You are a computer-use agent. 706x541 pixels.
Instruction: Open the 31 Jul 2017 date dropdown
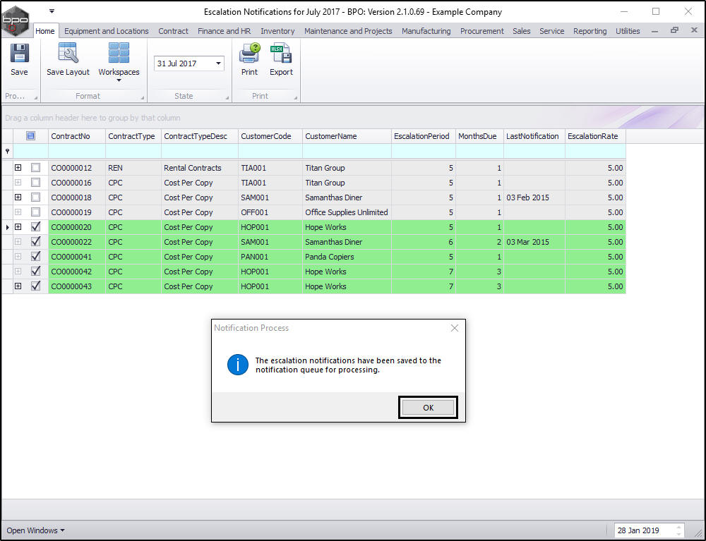[x=218, y=63]
